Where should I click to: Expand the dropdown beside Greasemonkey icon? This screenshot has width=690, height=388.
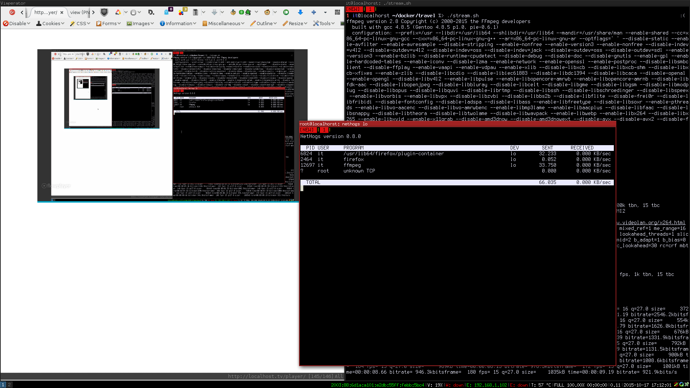[275, 12]
